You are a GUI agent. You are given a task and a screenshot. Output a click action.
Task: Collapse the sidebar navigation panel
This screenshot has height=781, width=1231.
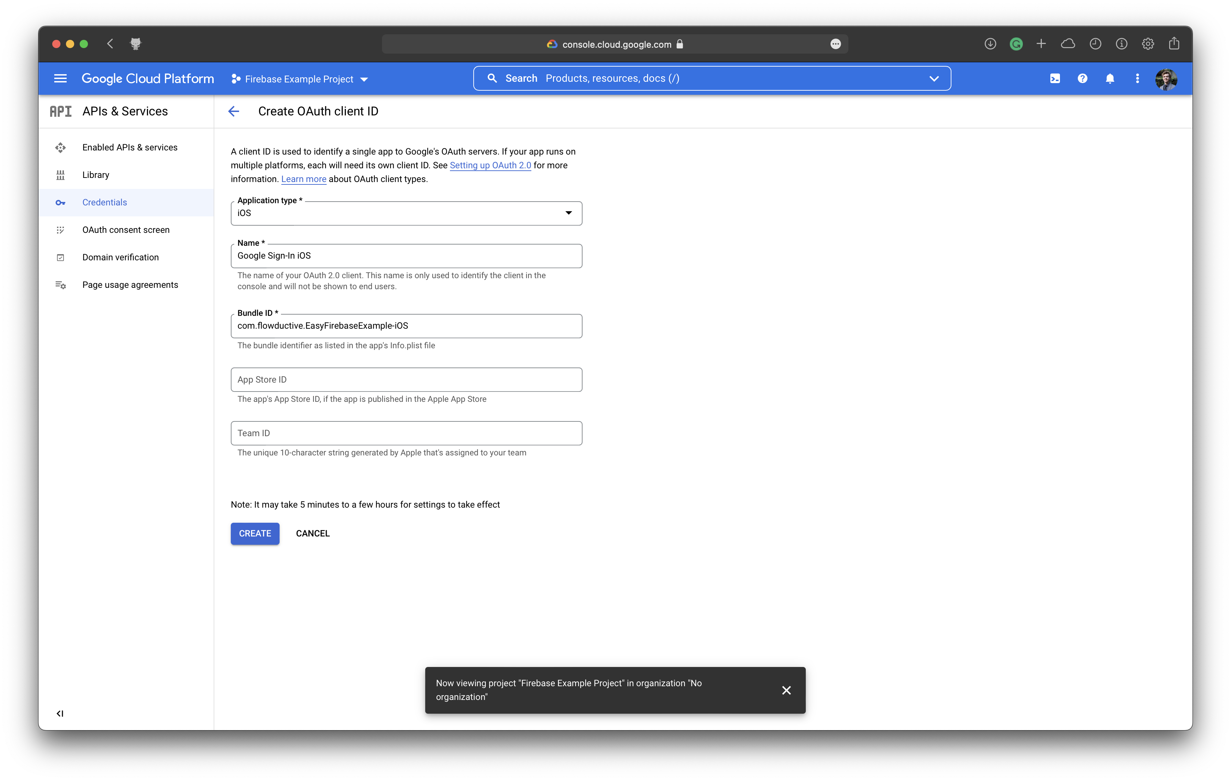[x=60, y=714]
